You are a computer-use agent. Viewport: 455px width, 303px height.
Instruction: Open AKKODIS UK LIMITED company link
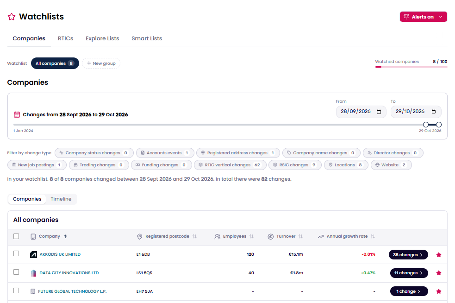(x=60, y=254)
